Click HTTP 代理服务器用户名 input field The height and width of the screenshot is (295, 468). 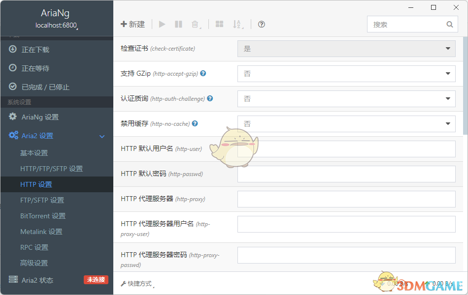346,224
